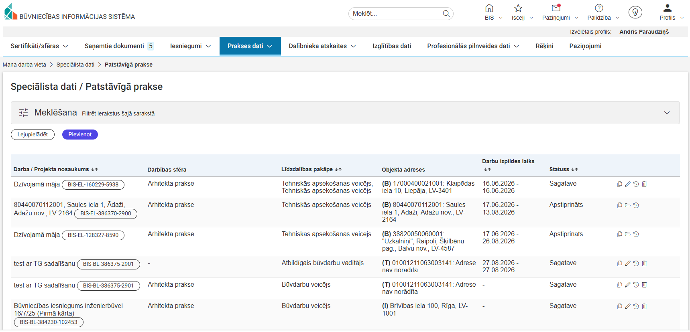
Task: Sort by Līdzdalības pakāpe column
Action: (x=311, y=169)
